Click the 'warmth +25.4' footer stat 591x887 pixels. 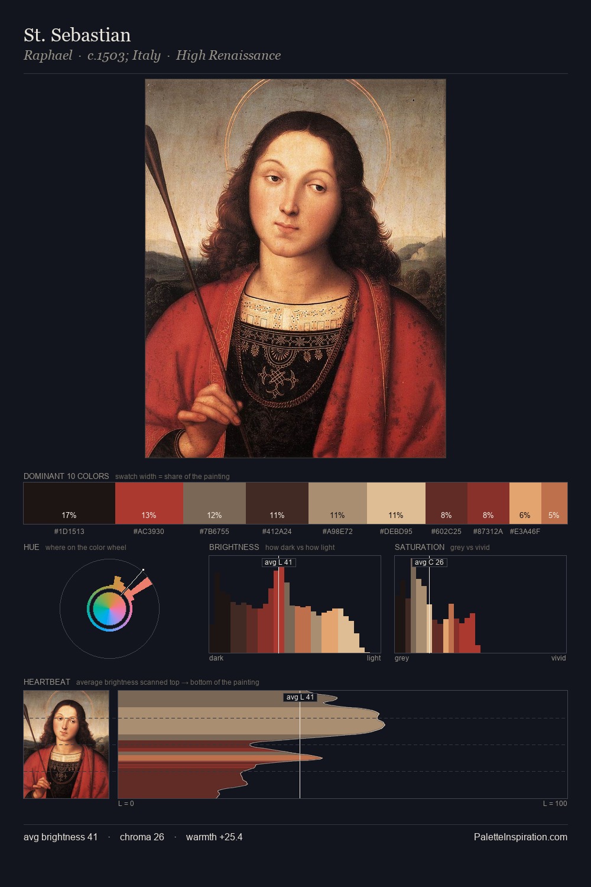point(214,837)
